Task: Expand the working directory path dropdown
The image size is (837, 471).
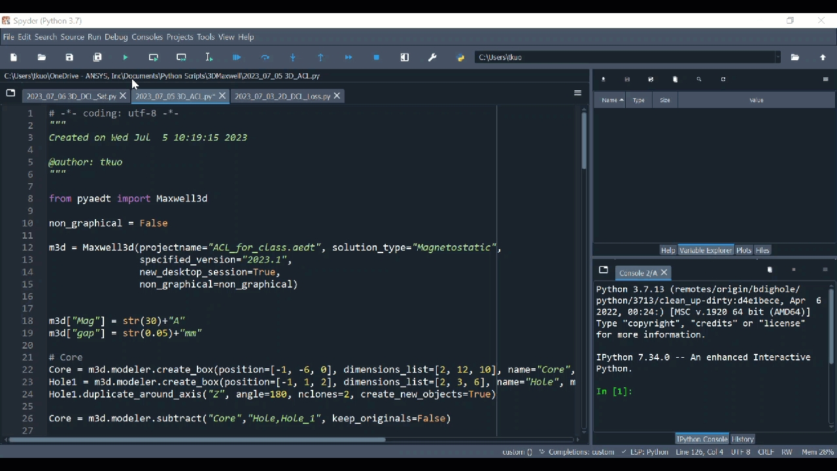Action: (777, 58)
